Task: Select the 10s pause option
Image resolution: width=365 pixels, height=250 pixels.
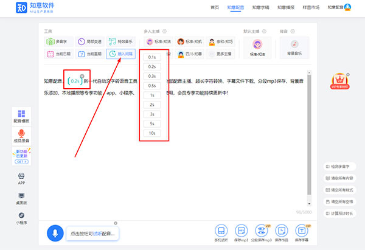Action: (x=152, y=133)
